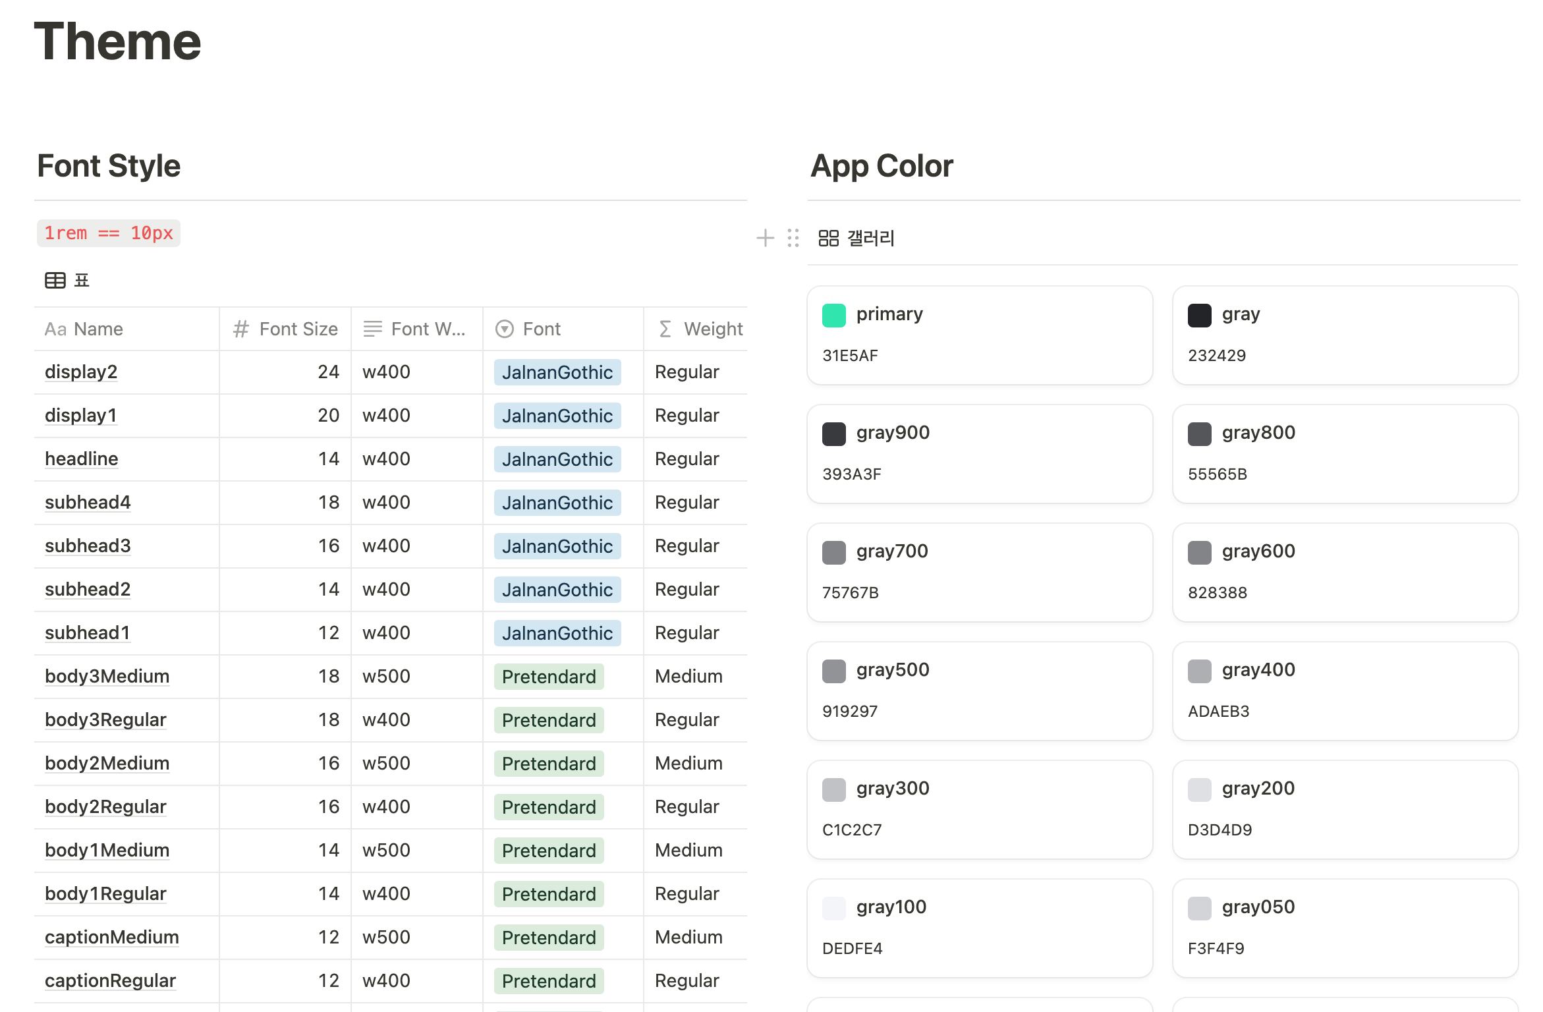
Task: Open the 갤러리 view tab
Action: [x=870, y=238]
